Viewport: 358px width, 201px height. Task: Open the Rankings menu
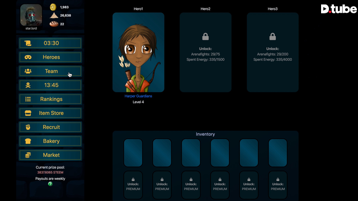(50, 99)
